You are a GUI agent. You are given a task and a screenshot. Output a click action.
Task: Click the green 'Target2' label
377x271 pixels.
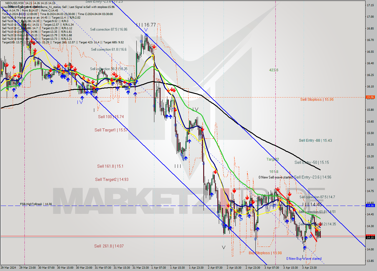[x=272, y=159]
